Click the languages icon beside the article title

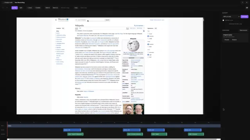tap(135, 26)
